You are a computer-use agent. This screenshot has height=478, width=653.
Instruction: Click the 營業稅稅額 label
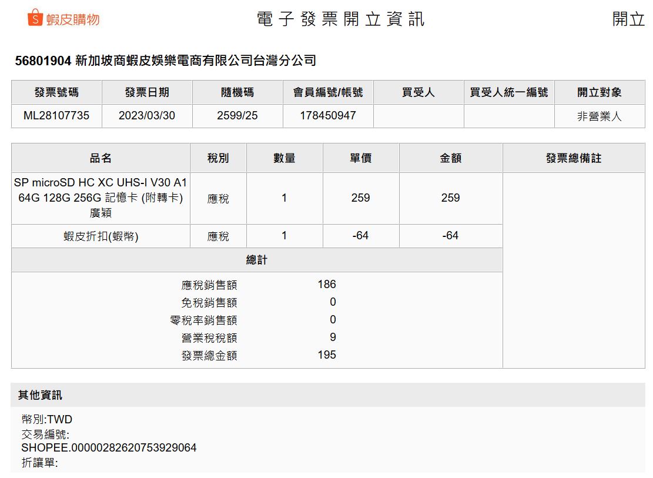pos(209,338)
